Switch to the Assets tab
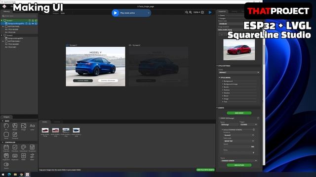This screenshot has width=316, height=177. coord(44,122)
